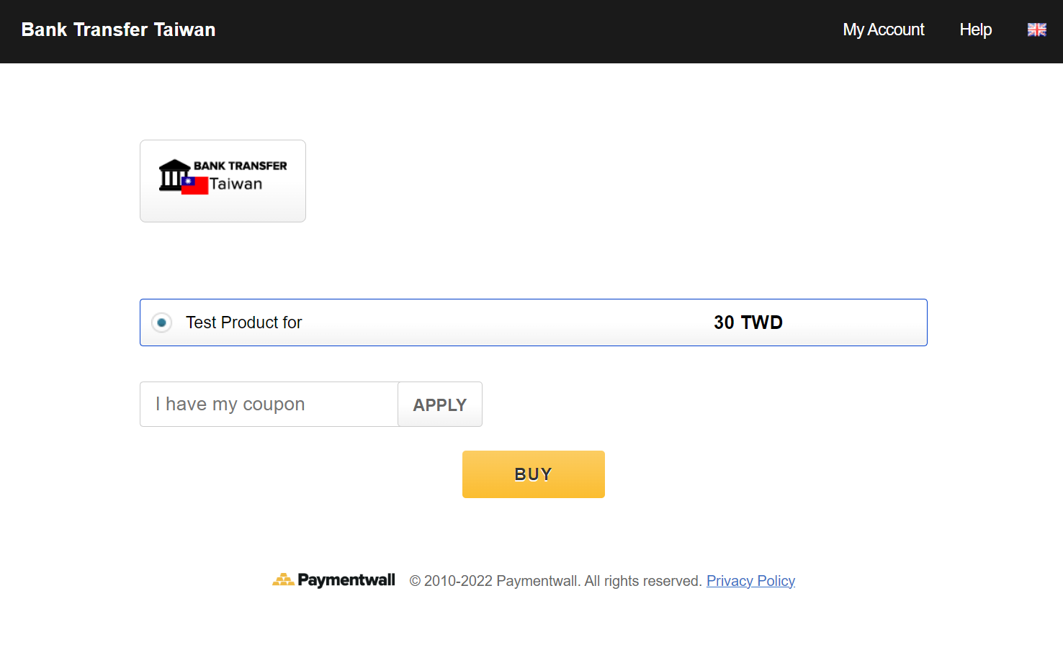This screenshot has height=650, width=1063.
Task: Click the Paymentwall wordmark in the footer
Action: 346,580
